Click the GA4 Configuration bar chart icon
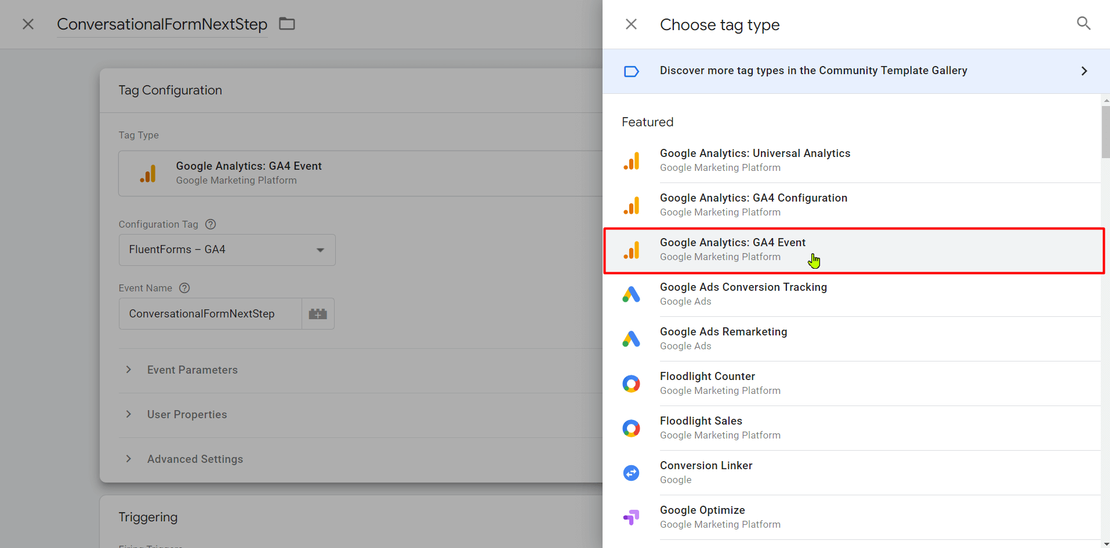The image size is (1110, 548). click(631, 205)
